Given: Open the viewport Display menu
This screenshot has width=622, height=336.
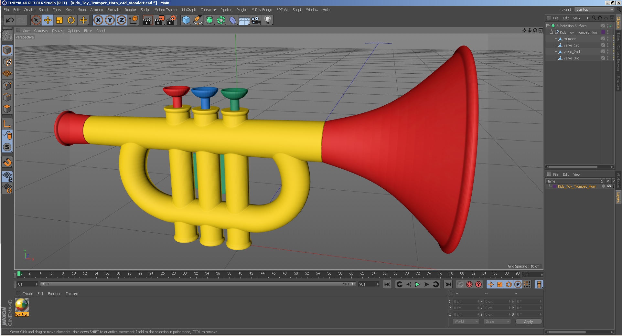Looking at the screenshot, I should (58, 31).
